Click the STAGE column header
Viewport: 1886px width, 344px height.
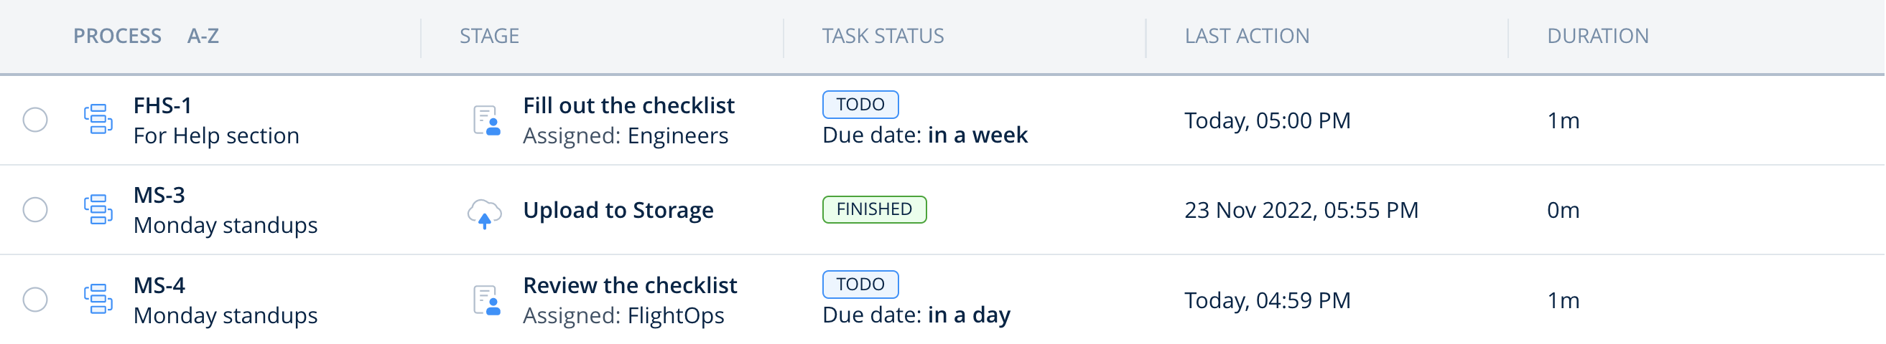coord(489,36)
